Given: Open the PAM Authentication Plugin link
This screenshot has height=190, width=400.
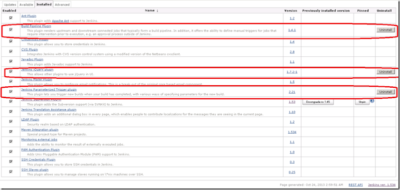Looking at the screenshot, I should [x=40, y=150].
